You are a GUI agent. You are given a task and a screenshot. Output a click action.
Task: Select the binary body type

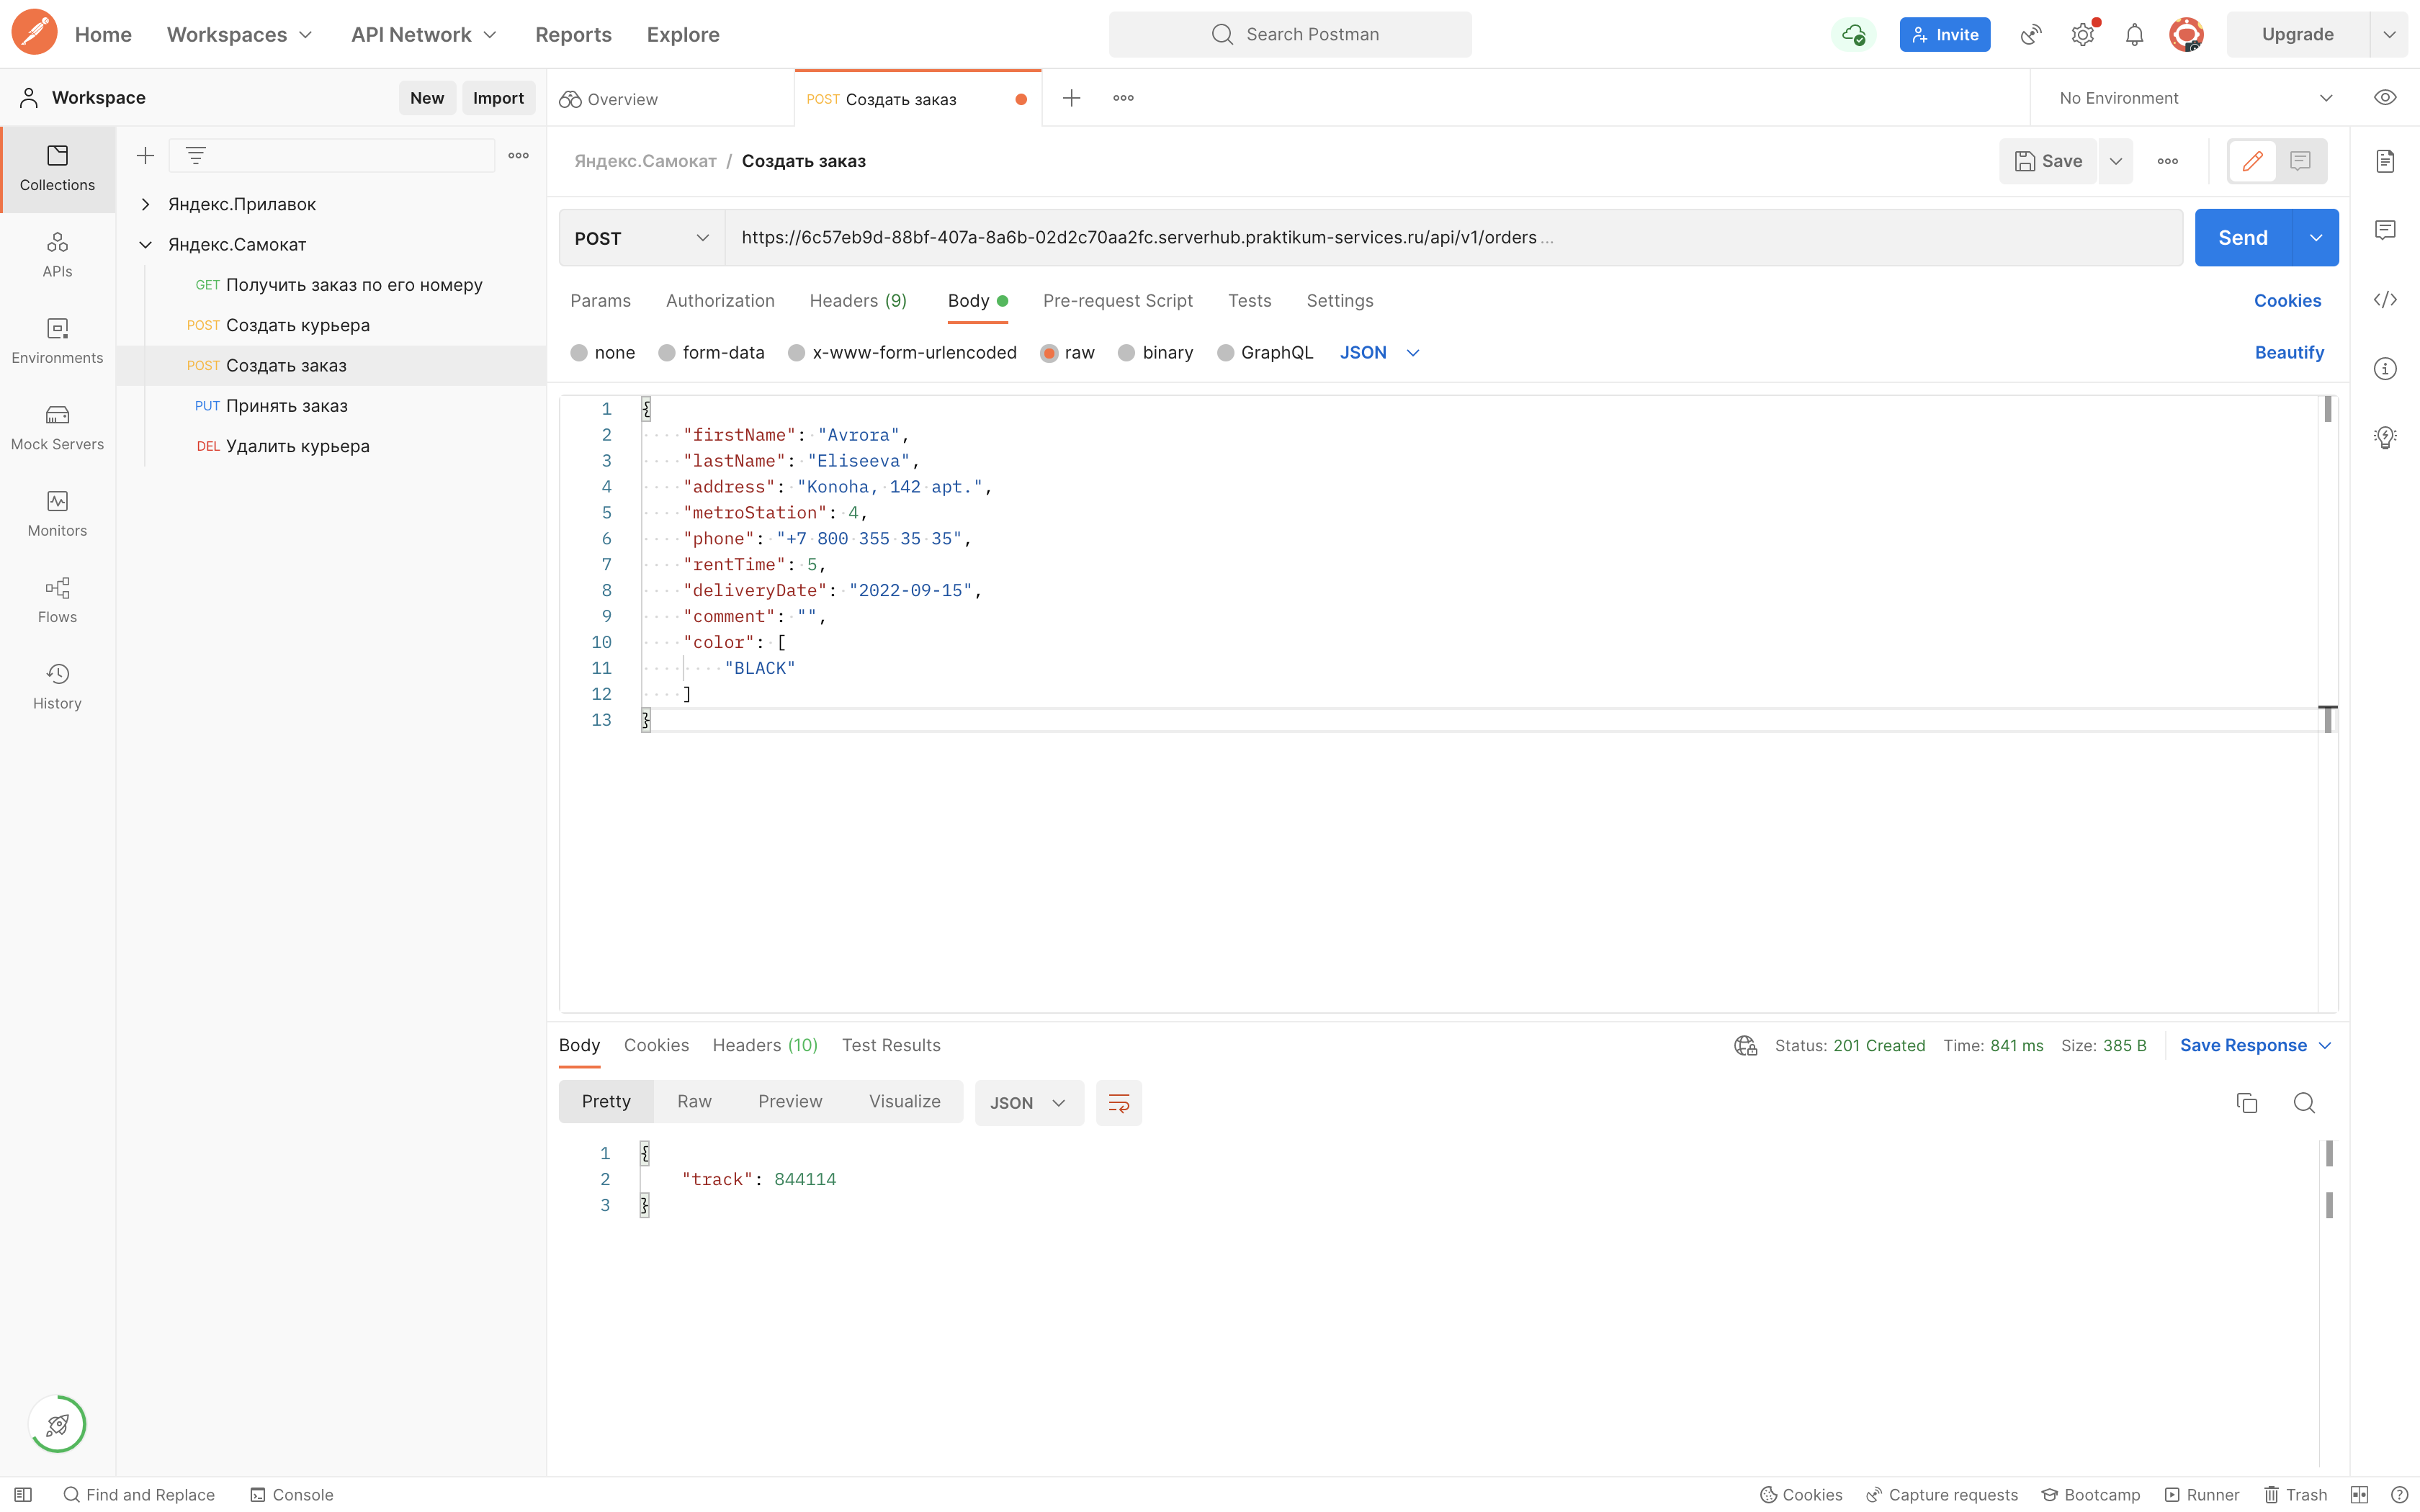[x=1156, y=352]
